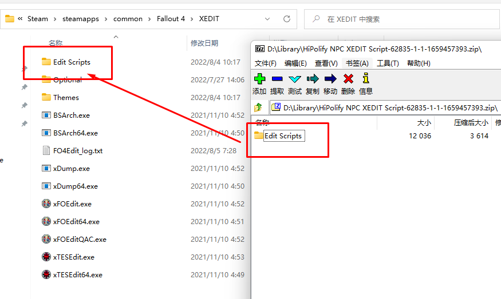This screenshot has height=299, width=501.
Task: Expand the steamapps breadcrumb arrow
Action: click(x=106, y=19)
